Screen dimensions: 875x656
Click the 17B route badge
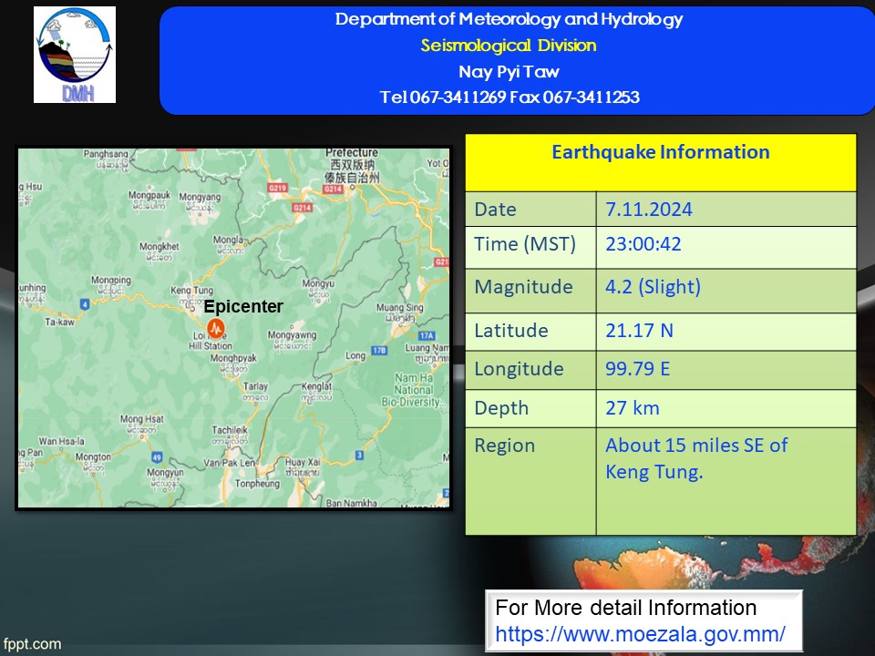pos(379,350)
